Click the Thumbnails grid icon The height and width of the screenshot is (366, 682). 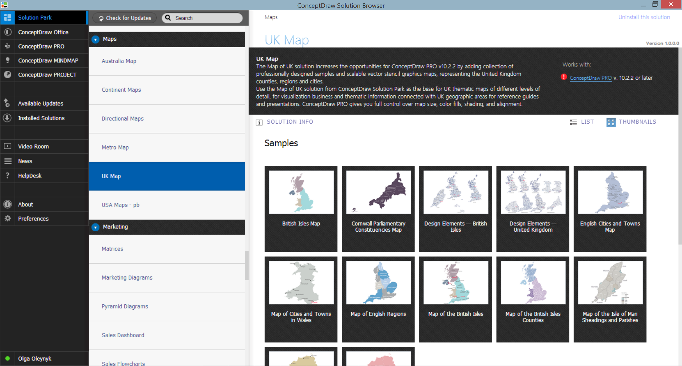tap(611, 123)
